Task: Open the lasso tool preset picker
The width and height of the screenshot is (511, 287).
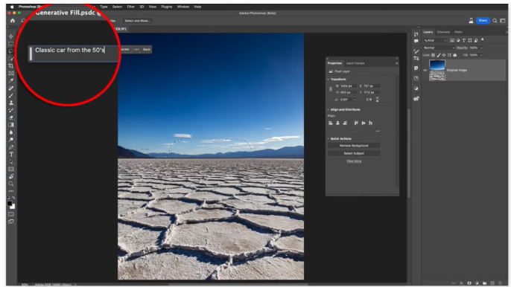Action: (24, 21)
